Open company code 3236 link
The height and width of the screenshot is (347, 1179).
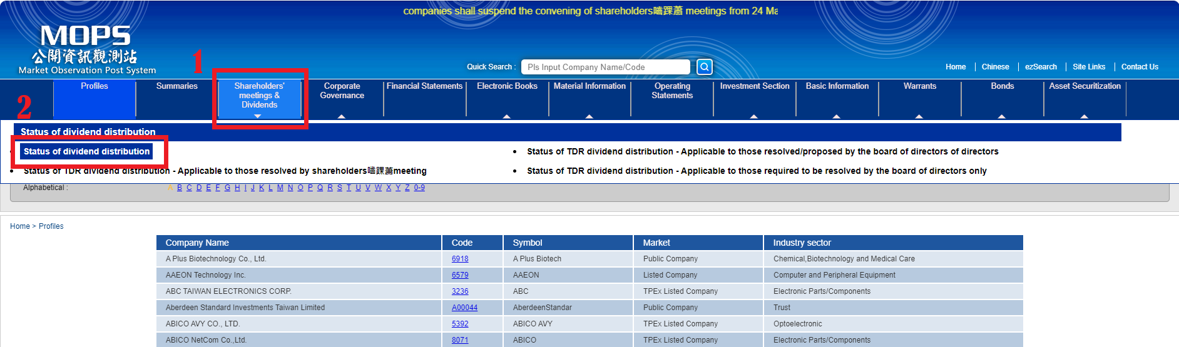(x=460, y=291)
